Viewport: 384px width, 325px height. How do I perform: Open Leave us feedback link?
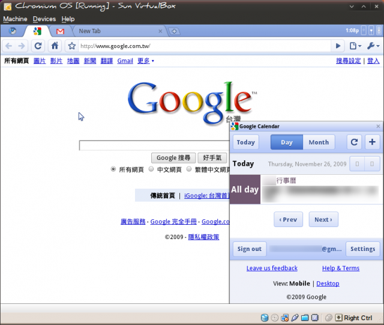click(272, 268)
